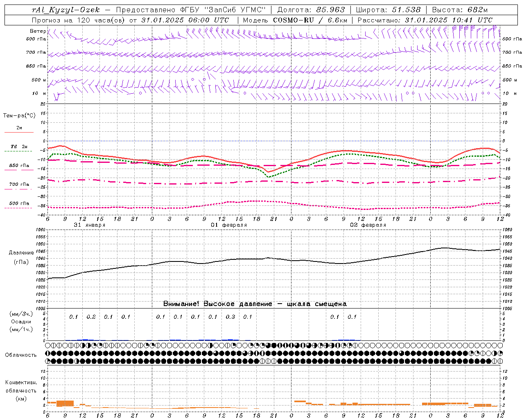Click the latitude value Широта: 51.538
Screen dimensions: 524x419
coord(388,10)
